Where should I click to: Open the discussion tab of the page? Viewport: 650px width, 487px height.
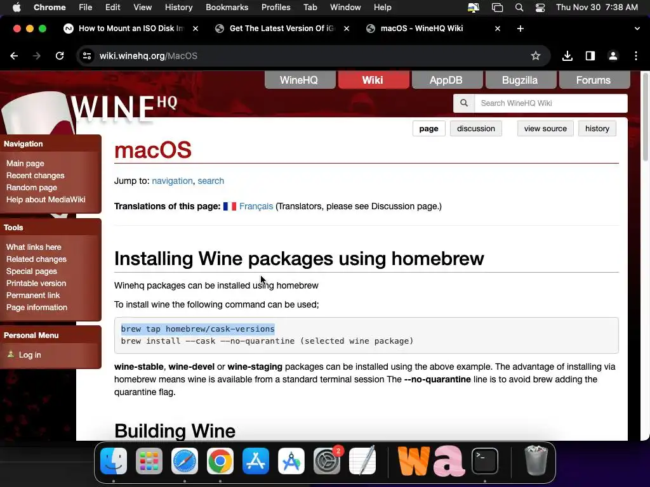(476, 129)
